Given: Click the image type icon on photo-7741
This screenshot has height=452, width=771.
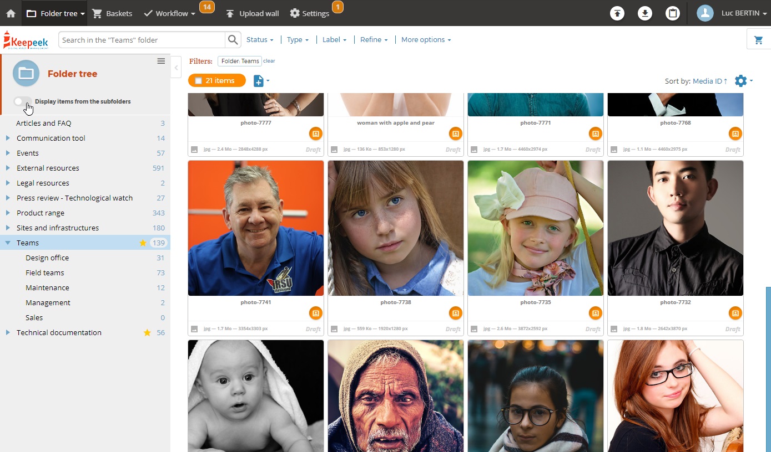Looking at the screenshot, I should click(x=194, y=329).
